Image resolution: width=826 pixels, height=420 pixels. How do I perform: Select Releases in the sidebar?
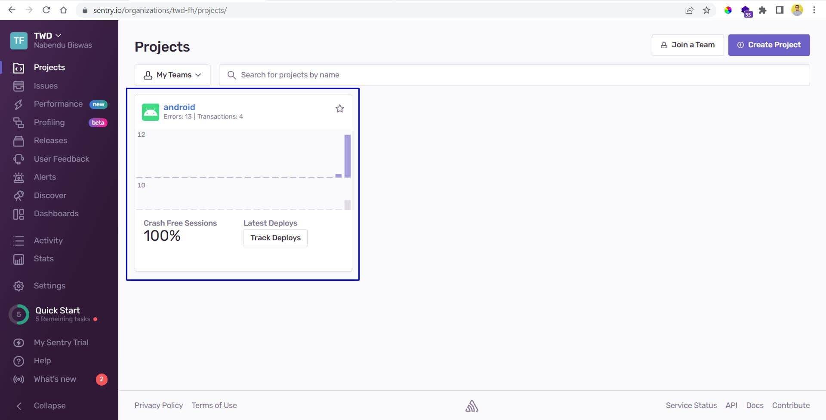tap(50, 141)
